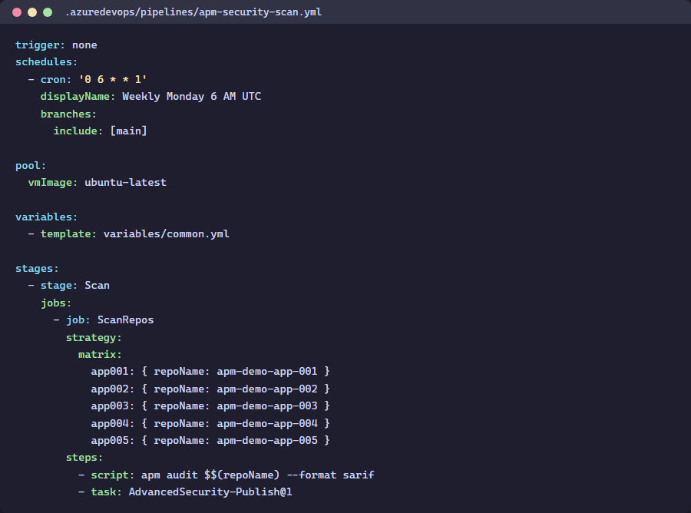Select the trigger key on line one
The width and height of the screenshot is (691, 513).
point(38,45)
